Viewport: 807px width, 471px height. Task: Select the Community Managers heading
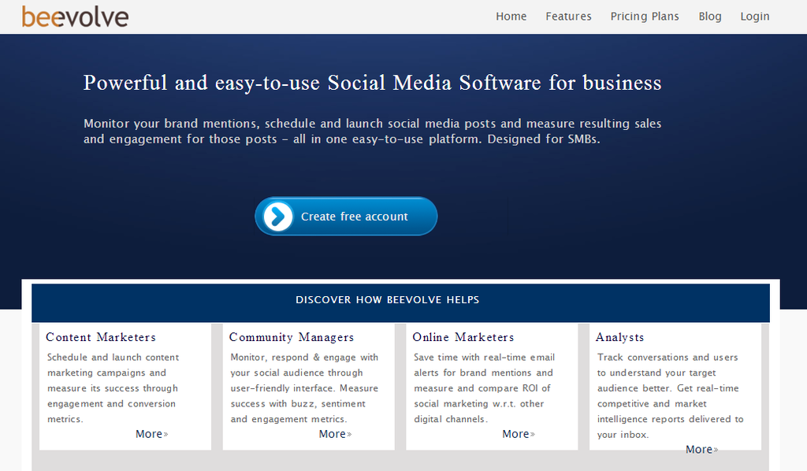[292, 337]
